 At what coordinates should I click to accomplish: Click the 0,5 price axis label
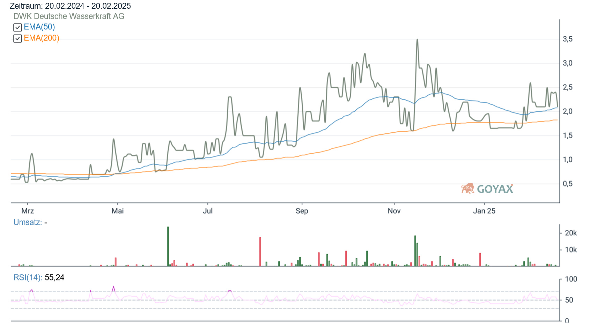click(x=568, y=184)
